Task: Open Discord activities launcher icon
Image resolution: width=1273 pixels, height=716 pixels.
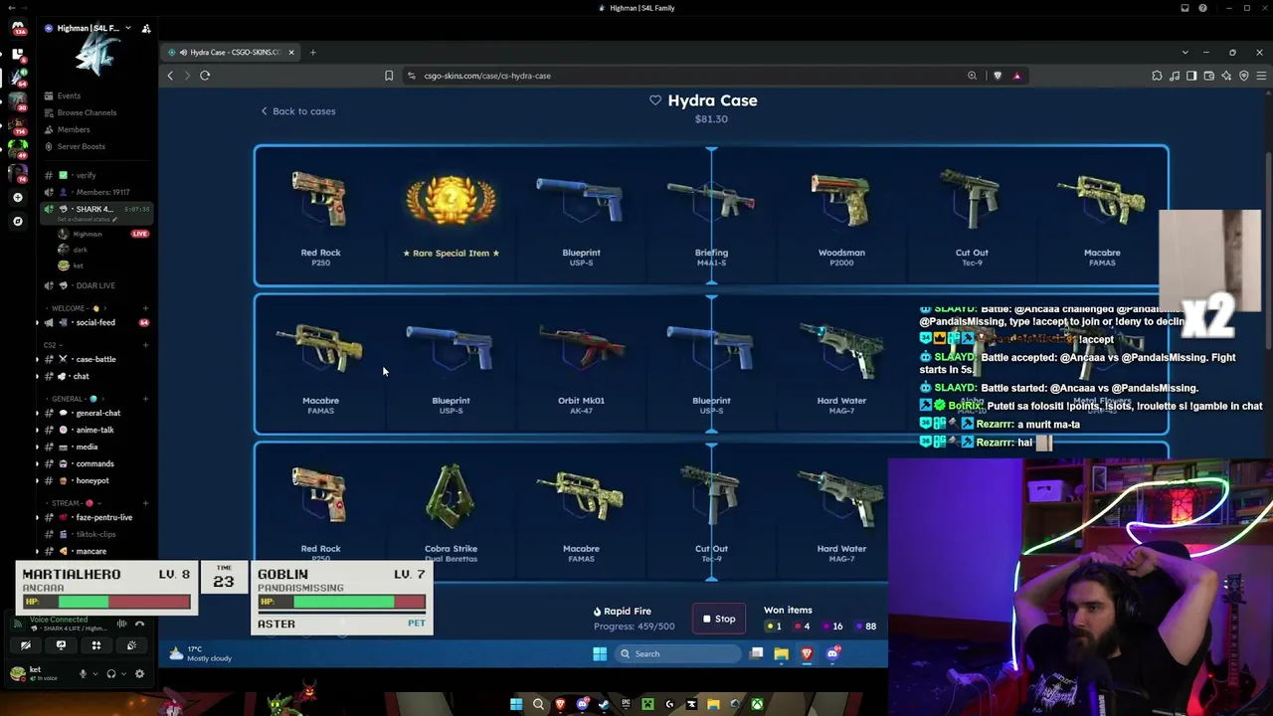Action: (x=96, y=645)
